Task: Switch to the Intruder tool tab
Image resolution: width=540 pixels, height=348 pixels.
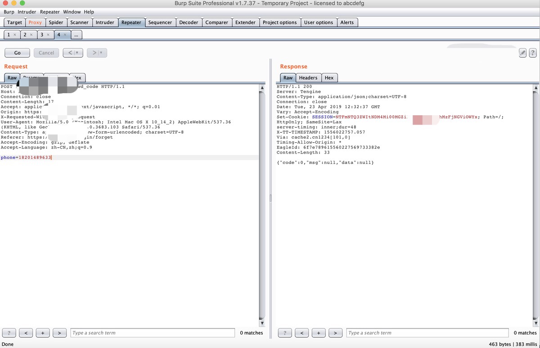Action: 105,23
